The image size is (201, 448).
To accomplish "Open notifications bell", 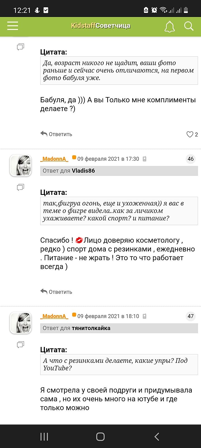I will [x=169, y=26].
